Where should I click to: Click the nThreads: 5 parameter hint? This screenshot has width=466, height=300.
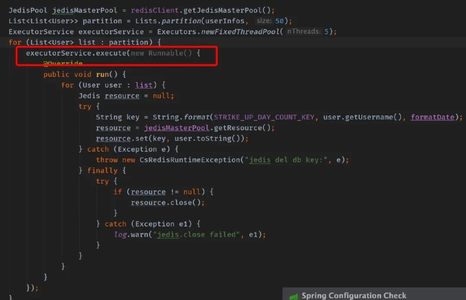[x=308, y=32]
